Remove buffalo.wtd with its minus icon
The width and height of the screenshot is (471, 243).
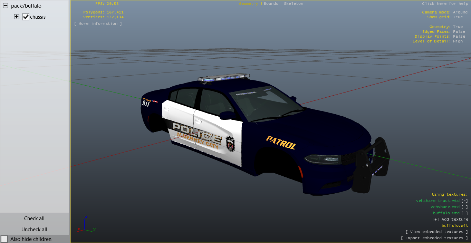click(x=465, y=213)
